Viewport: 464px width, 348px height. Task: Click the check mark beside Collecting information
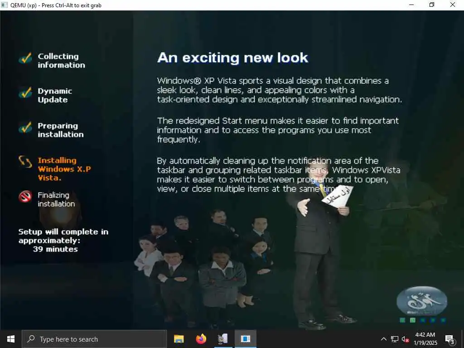[25, 58]
